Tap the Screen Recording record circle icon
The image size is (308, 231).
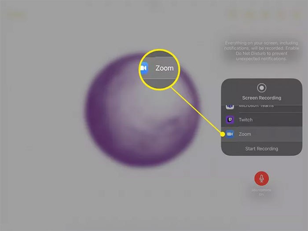coord(262,88)
